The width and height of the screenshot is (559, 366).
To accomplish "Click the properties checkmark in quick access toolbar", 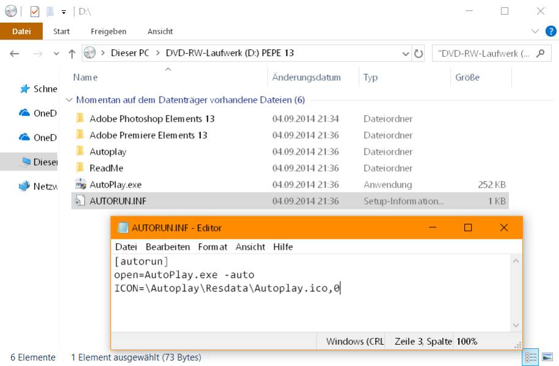I will pos(35,11).
